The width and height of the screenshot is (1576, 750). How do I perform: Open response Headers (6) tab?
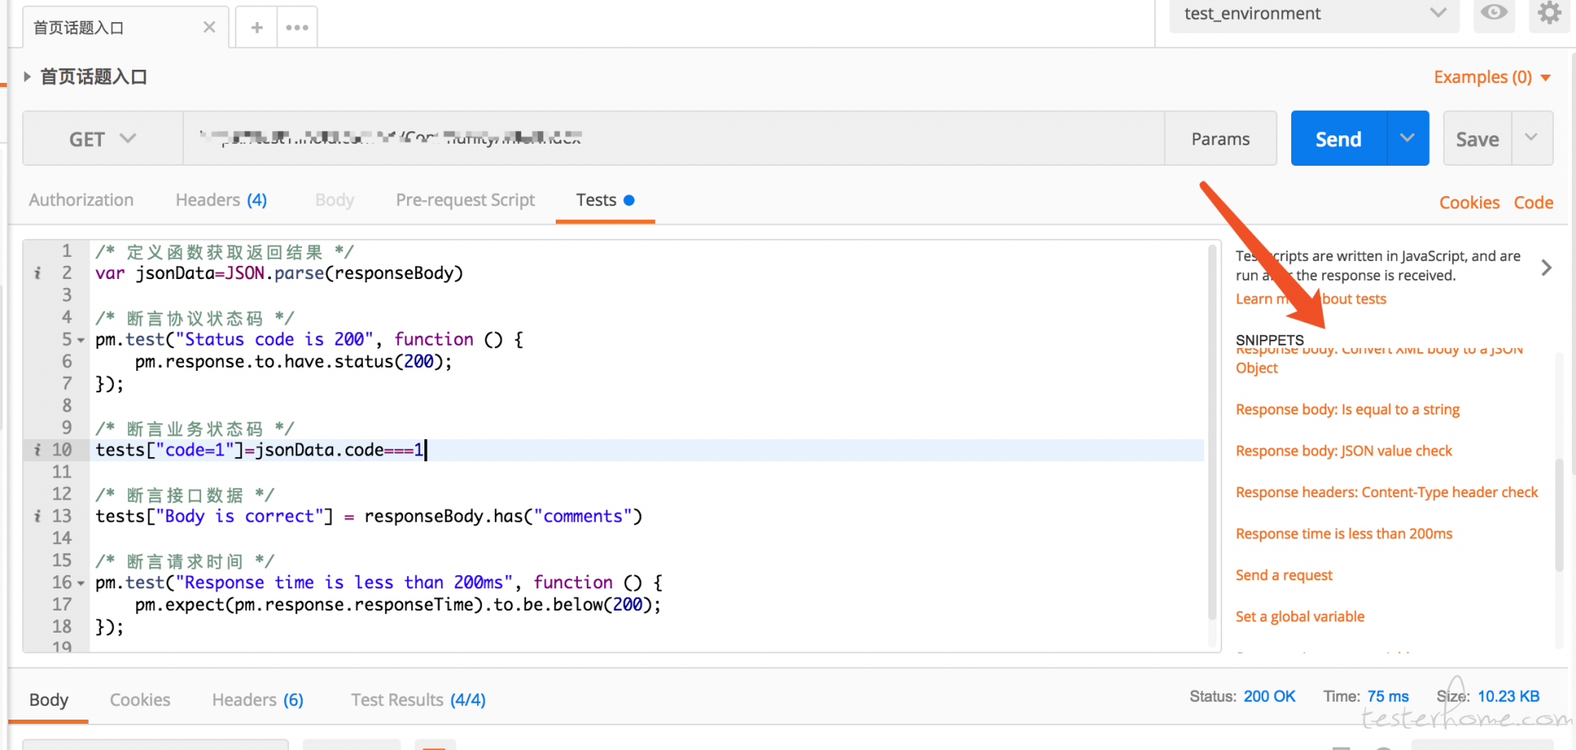pyautogui.click(x=258, y=700)
